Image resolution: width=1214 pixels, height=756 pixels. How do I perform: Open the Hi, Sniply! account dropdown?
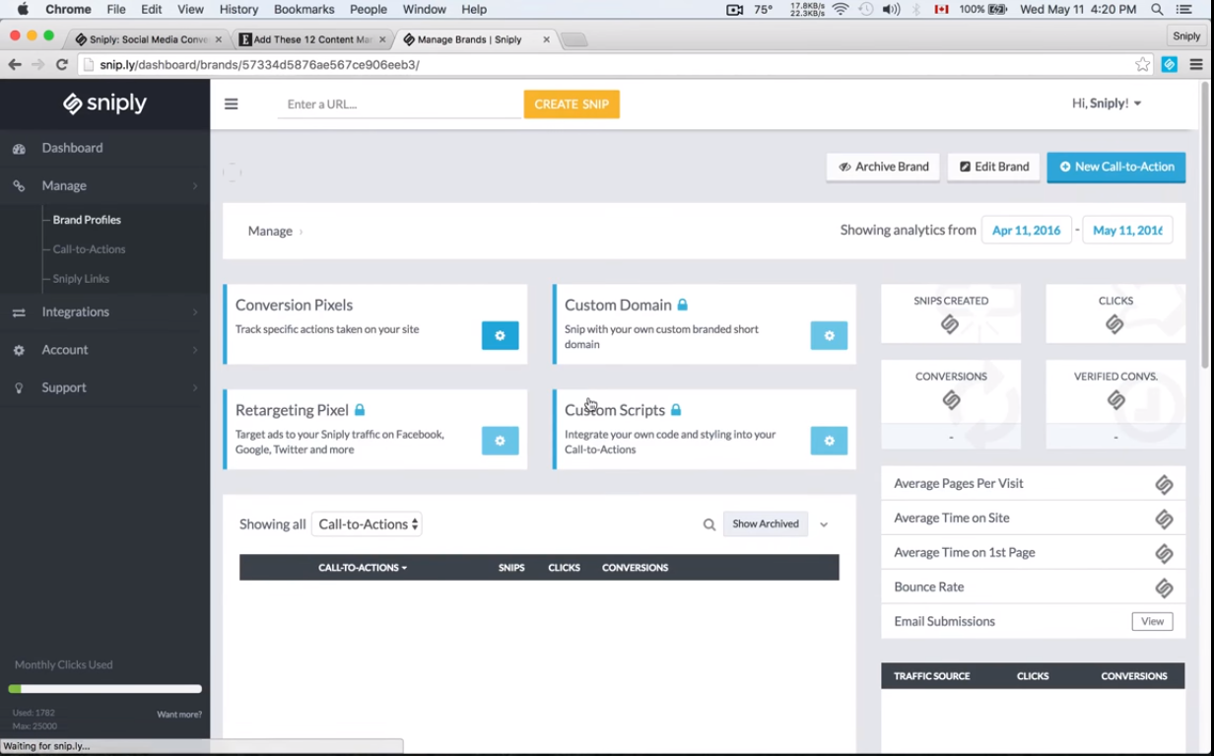pos(1106,103)
